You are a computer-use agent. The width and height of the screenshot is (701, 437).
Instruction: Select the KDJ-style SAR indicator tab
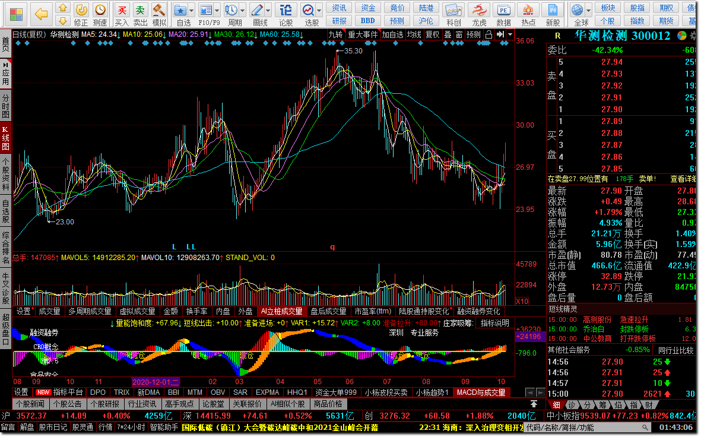pos(240,392)
